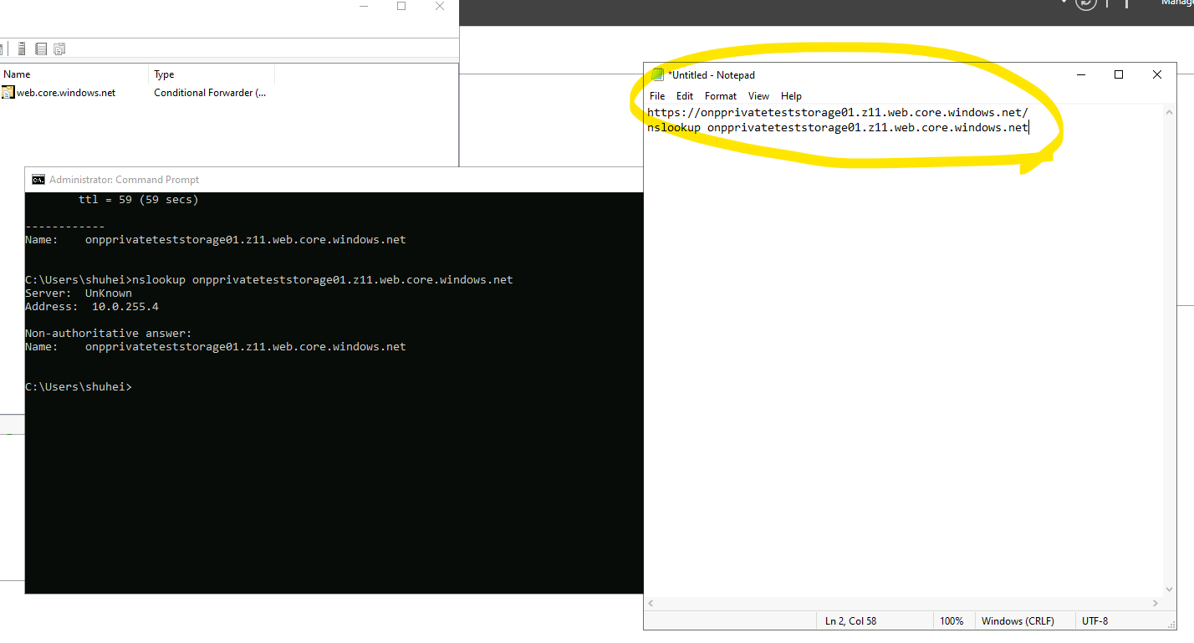Click the lined list icon in DNS toolbar
This screenshot has width=1194, height=643.
(41, 49)
